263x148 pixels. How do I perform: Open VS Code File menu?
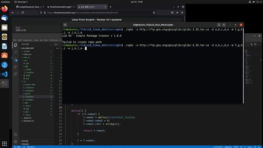tap(15, 40)
